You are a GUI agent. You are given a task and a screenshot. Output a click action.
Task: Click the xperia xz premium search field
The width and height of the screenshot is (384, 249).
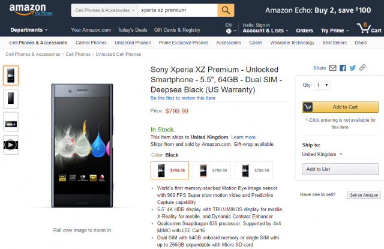click(178, 10)
